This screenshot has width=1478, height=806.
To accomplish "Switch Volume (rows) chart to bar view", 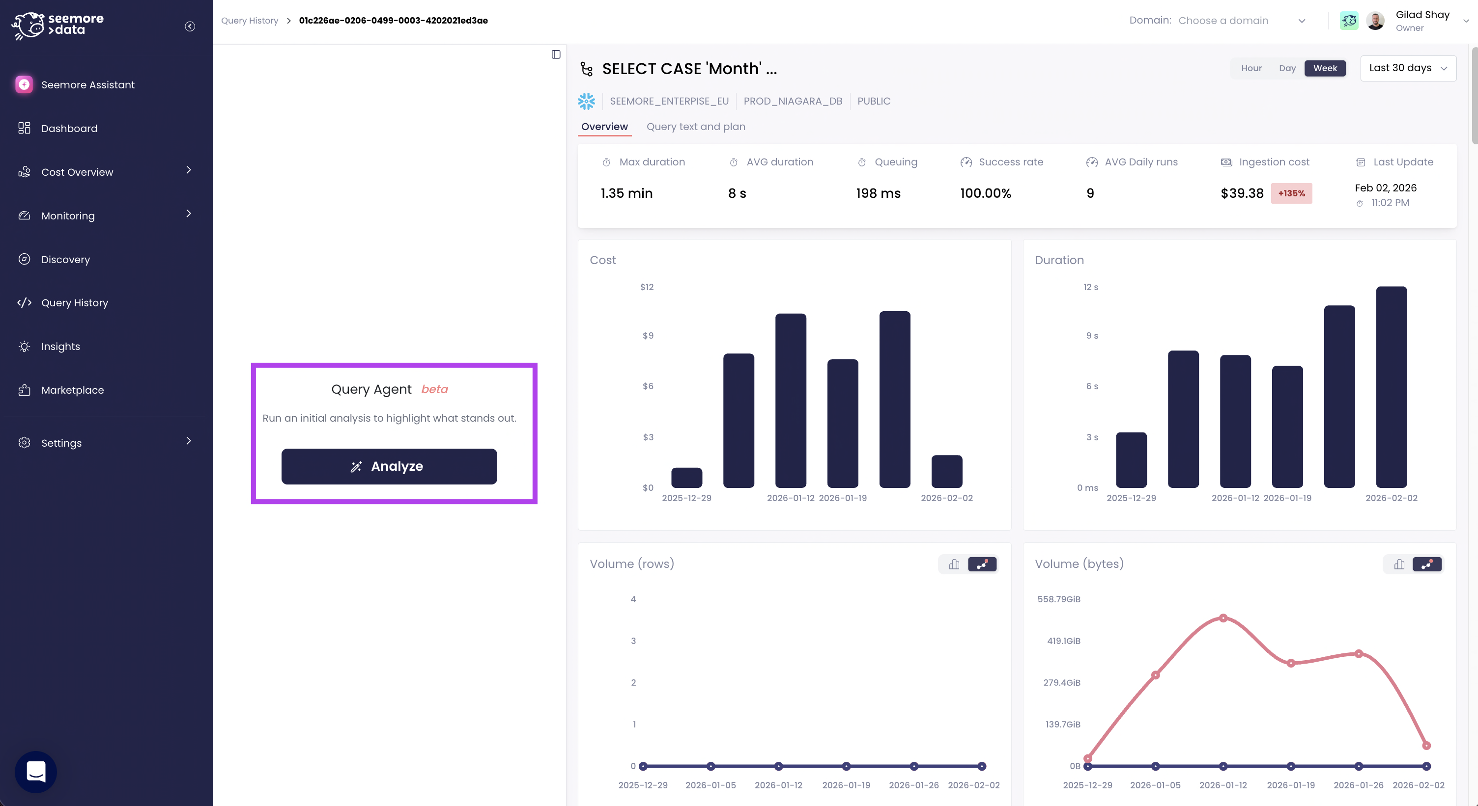I will [954, 564].
